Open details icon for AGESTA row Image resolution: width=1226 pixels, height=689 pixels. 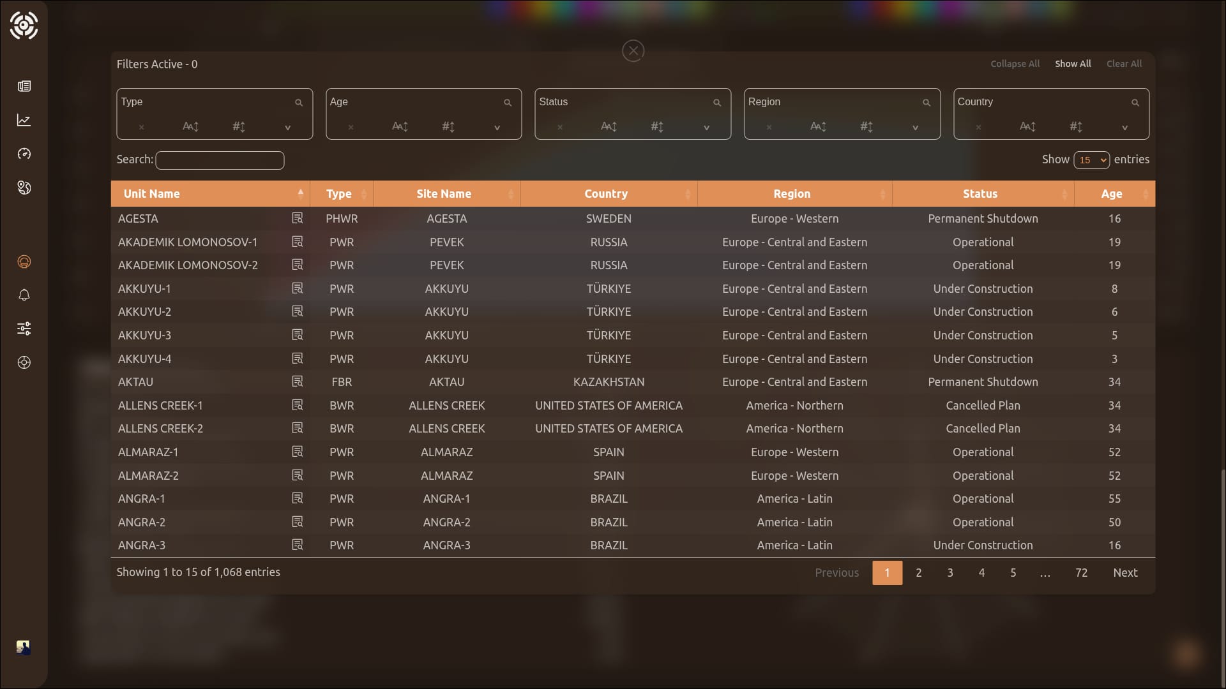(298, 218)
